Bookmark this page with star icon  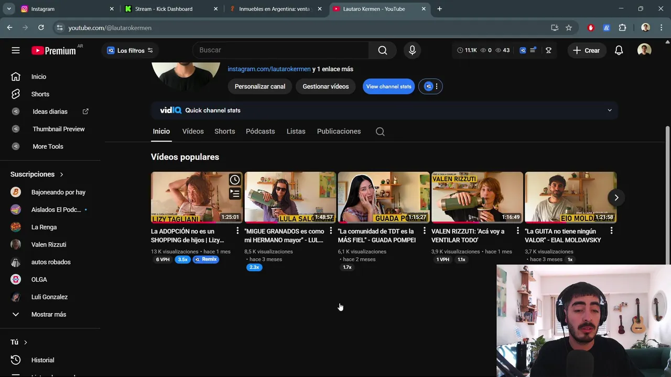[x=569, y=28]
